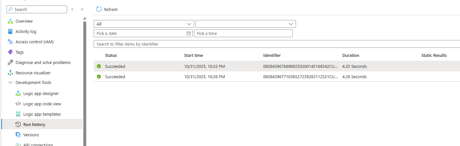Click the magnifier icon in sidebar search
The image size is (460, 146).
tap(11, 10)
